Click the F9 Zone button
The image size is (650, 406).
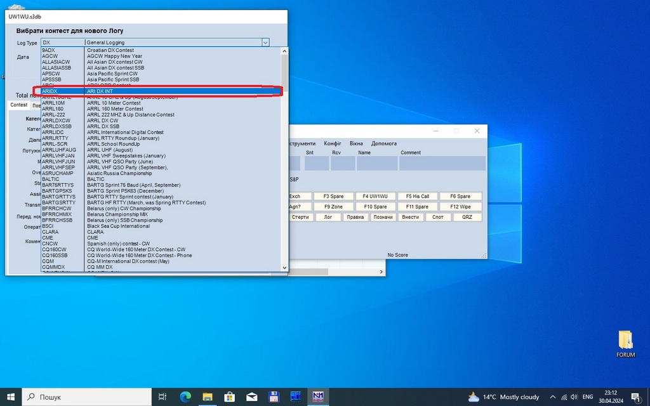pos(333,207)
